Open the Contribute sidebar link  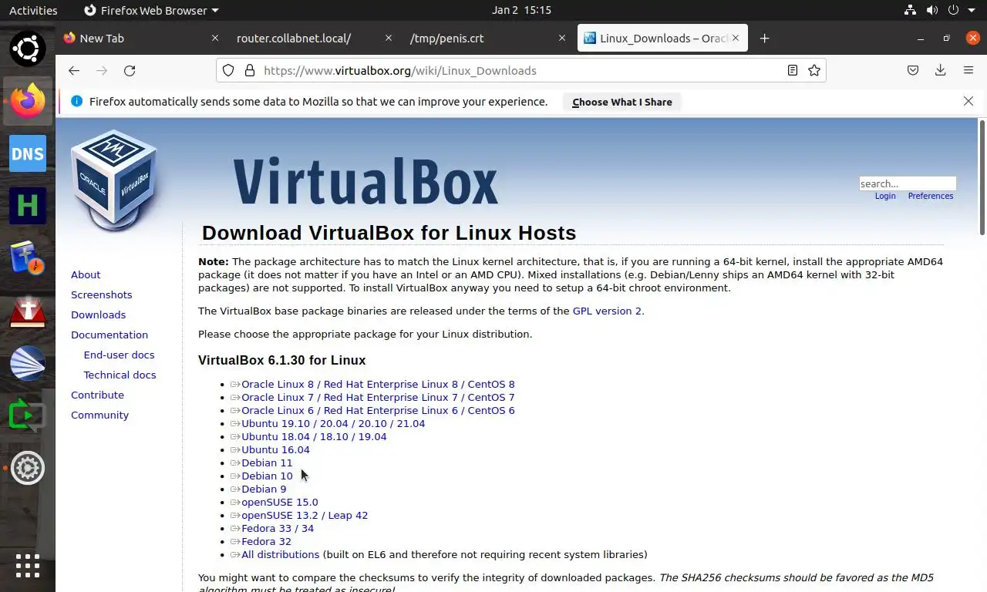click(97, 395)
